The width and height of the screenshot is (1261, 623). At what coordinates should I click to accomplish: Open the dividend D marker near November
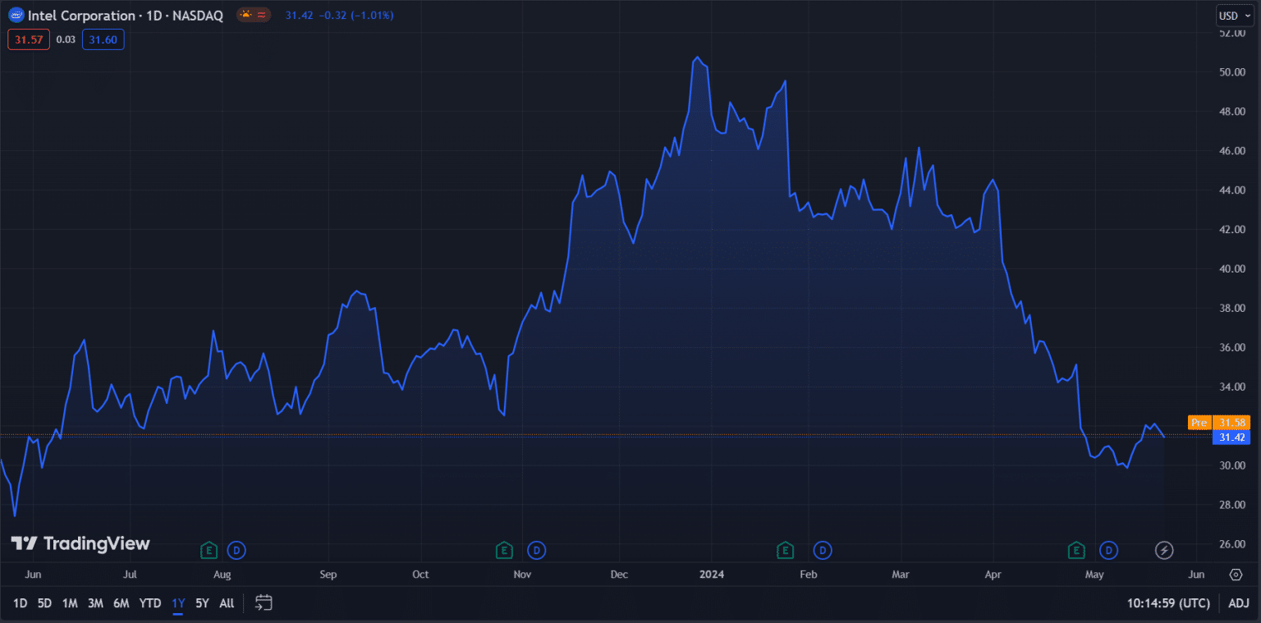pos(537,550)
